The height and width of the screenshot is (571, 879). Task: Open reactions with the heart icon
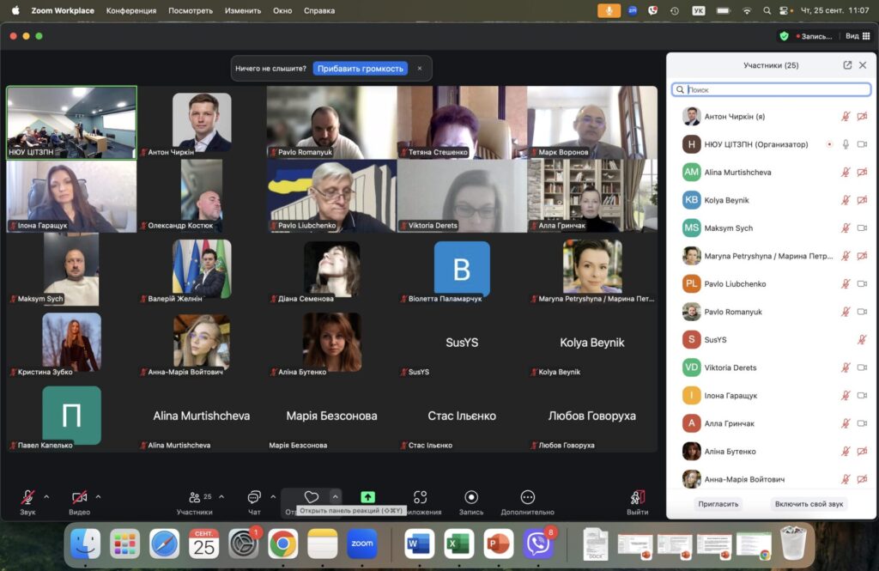click(x=311, y=497)
